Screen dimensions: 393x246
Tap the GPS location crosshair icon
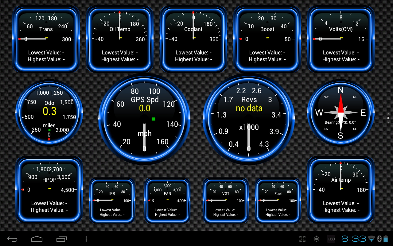click(x=317, y=239)
